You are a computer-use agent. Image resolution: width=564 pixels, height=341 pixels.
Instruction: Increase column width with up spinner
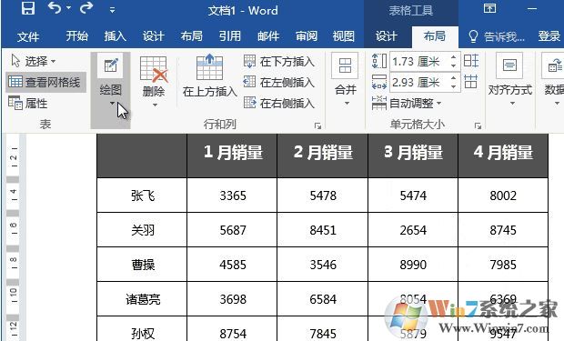(454, 78)
